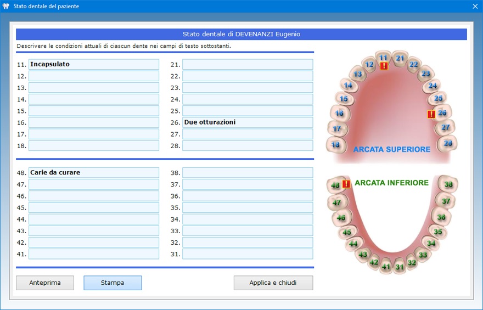Focus the empty field for tooth 34
Screen dimensions: 483x310
(248, 219)
